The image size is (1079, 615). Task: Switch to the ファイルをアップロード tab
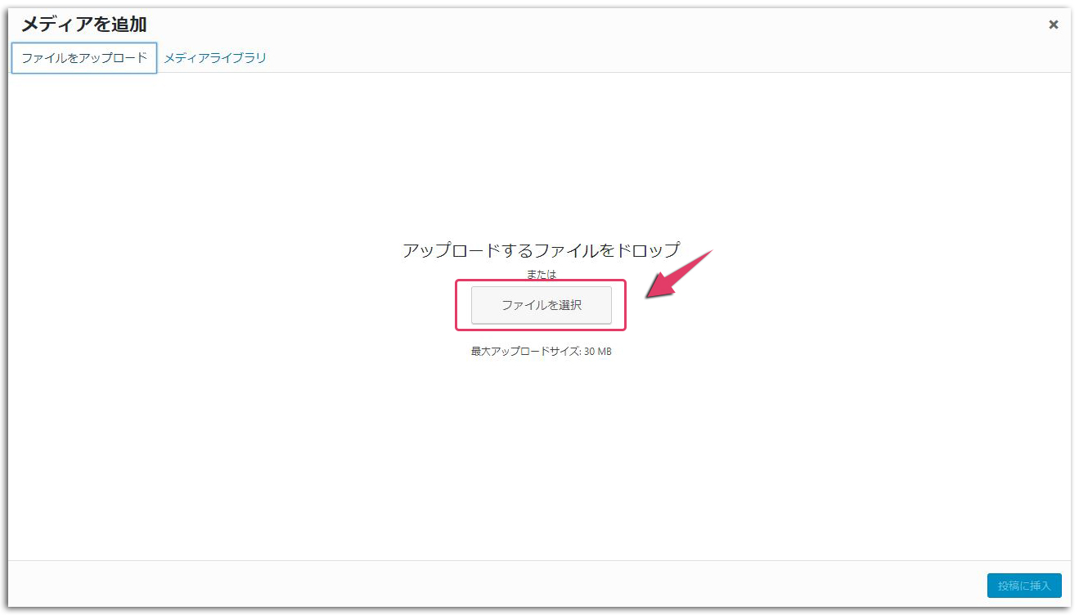(84, 58)
